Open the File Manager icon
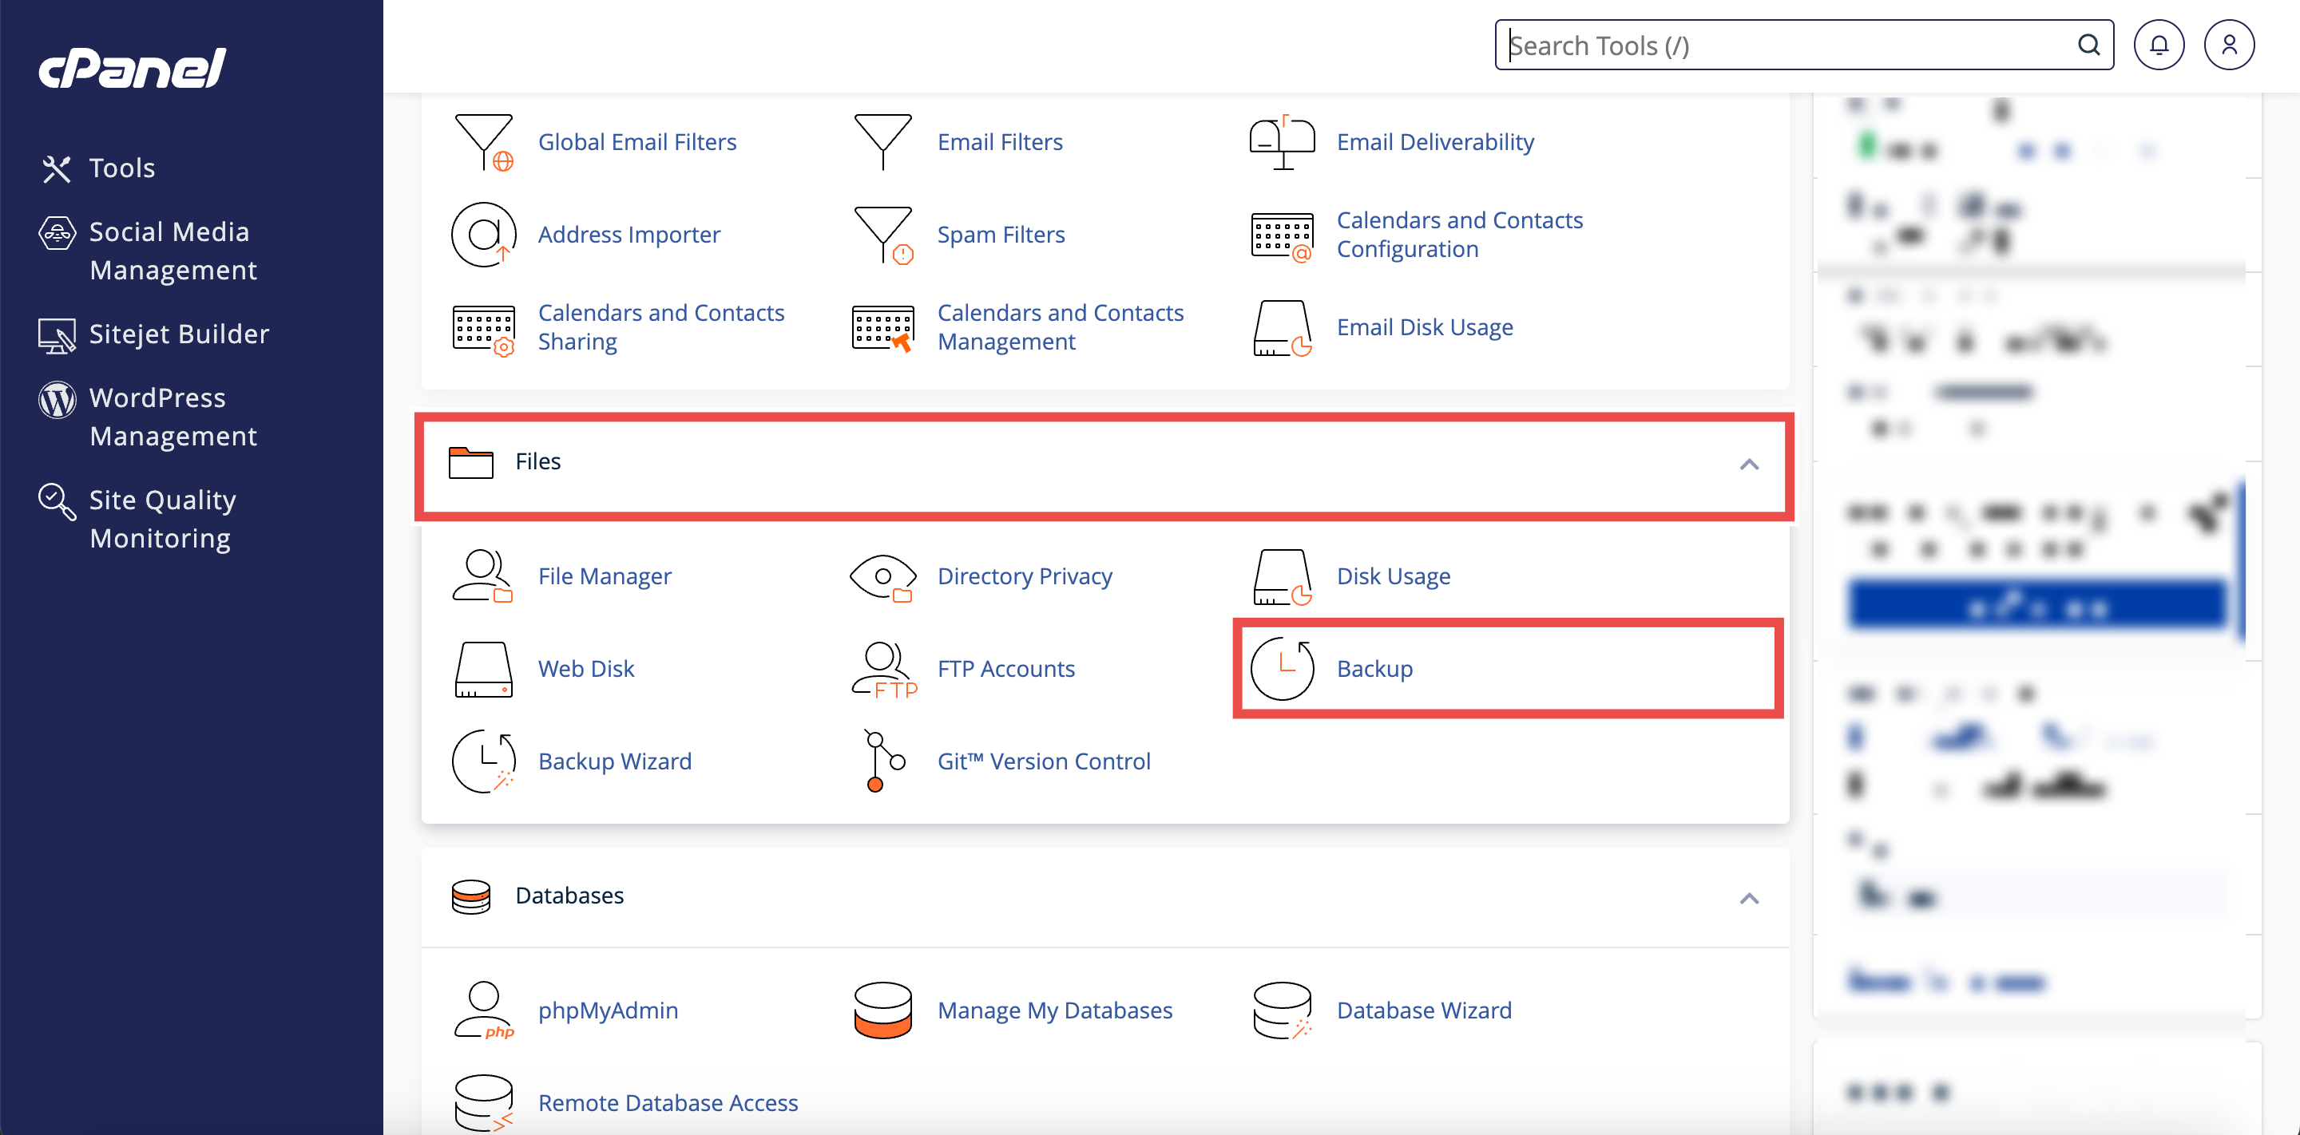Viewport: 2300px width, 1135px height. tap(482, 576)
